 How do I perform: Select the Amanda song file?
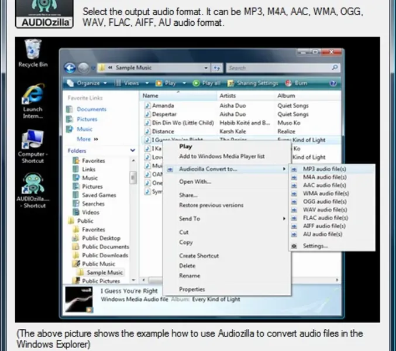[159, 105]
